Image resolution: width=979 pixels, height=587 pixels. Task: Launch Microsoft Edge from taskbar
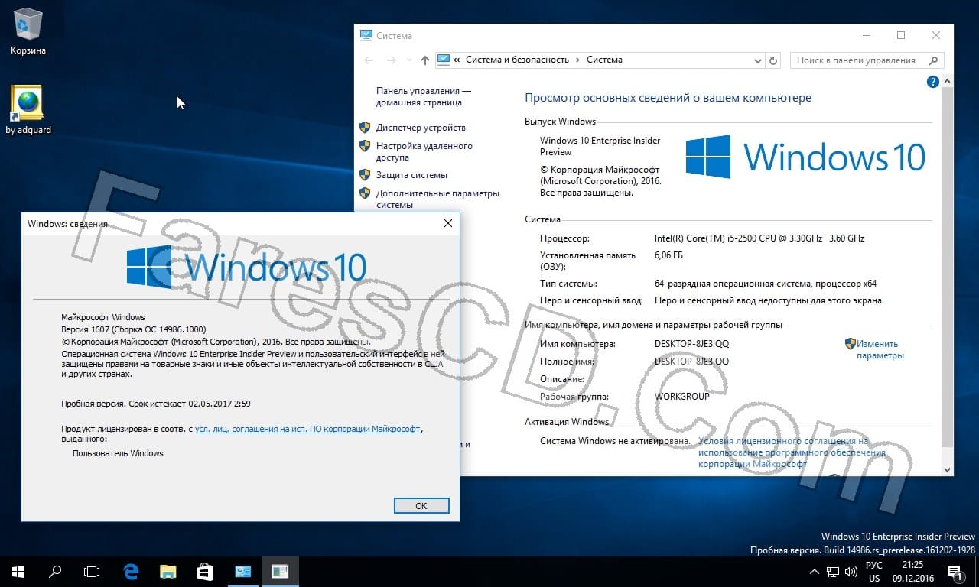[x=131, y=571]
